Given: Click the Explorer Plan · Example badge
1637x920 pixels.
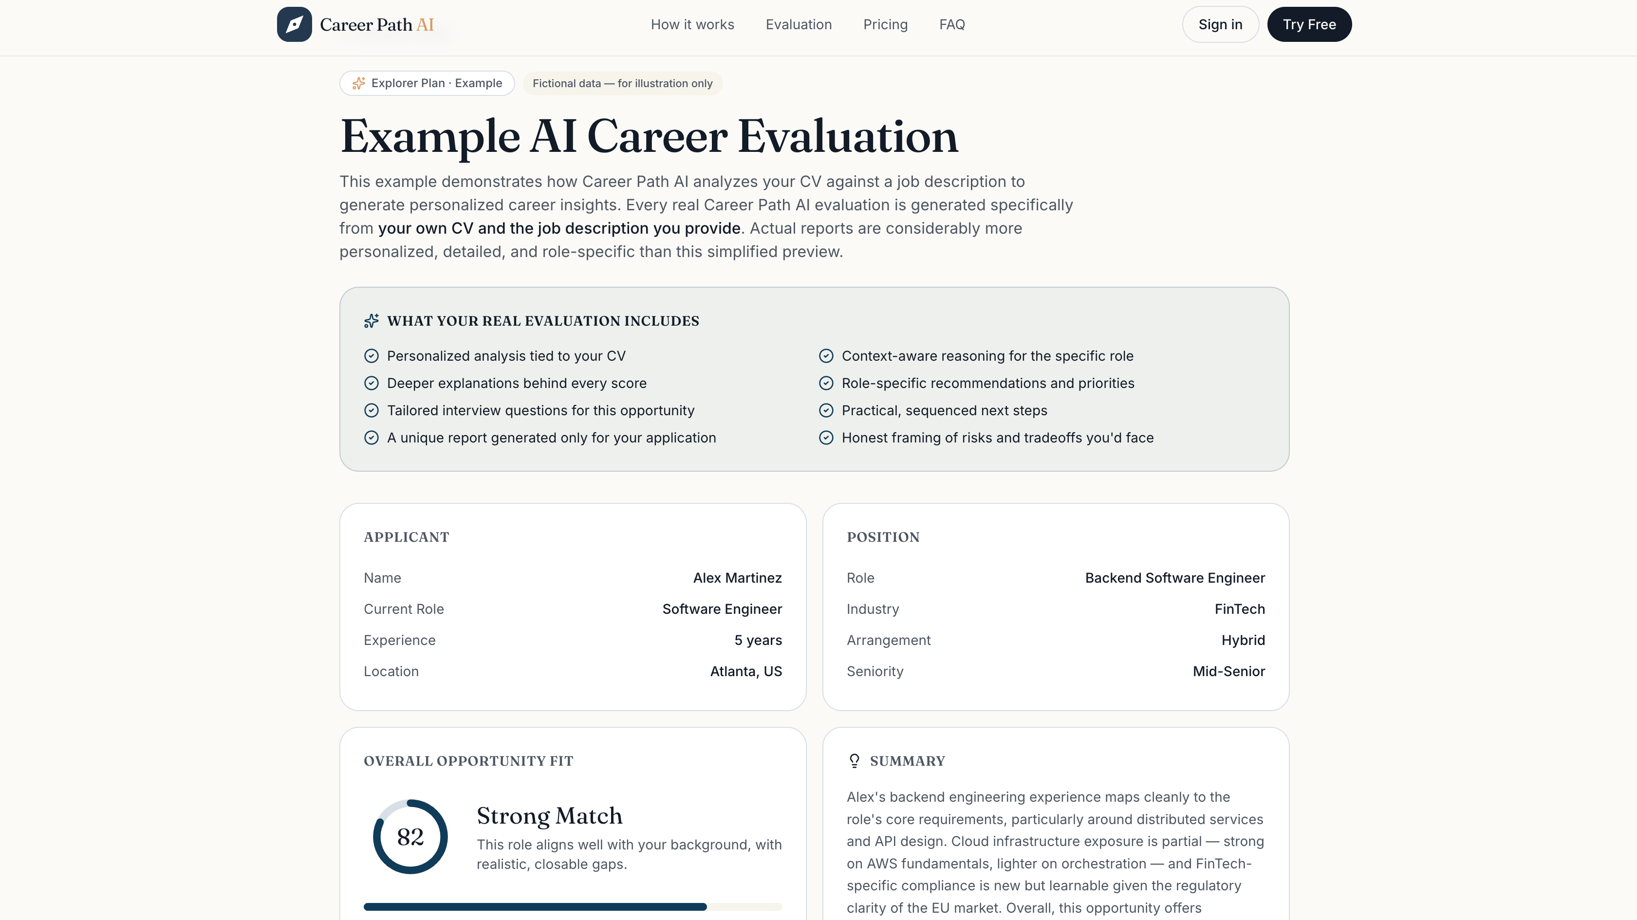Looking at the screenshot, I should pos(427,83).
